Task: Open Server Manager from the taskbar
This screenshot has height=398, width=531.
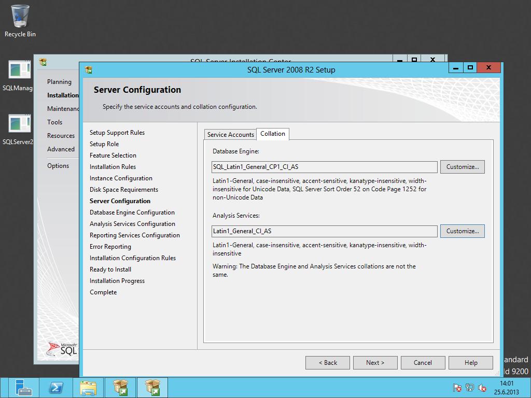Action: click(x=24, y=388)
